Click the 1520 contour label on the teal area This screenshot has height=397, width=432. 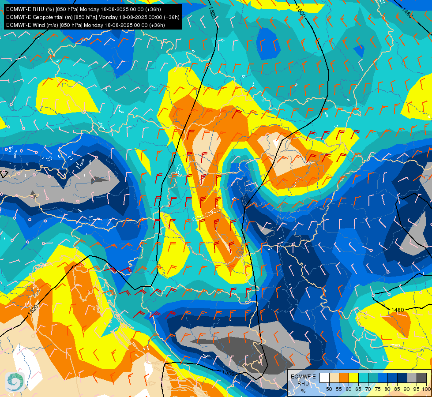tap(212, 12)
